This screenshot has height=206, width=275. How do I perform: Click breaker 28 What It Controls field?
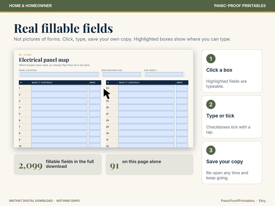(x=146, y=120)
